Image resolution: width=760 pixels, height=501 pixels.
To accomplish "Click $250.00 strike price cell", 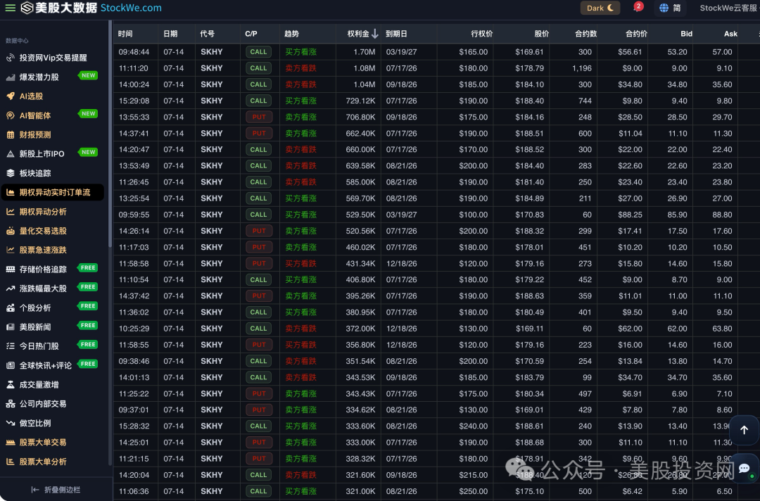I will click(473, 491).
